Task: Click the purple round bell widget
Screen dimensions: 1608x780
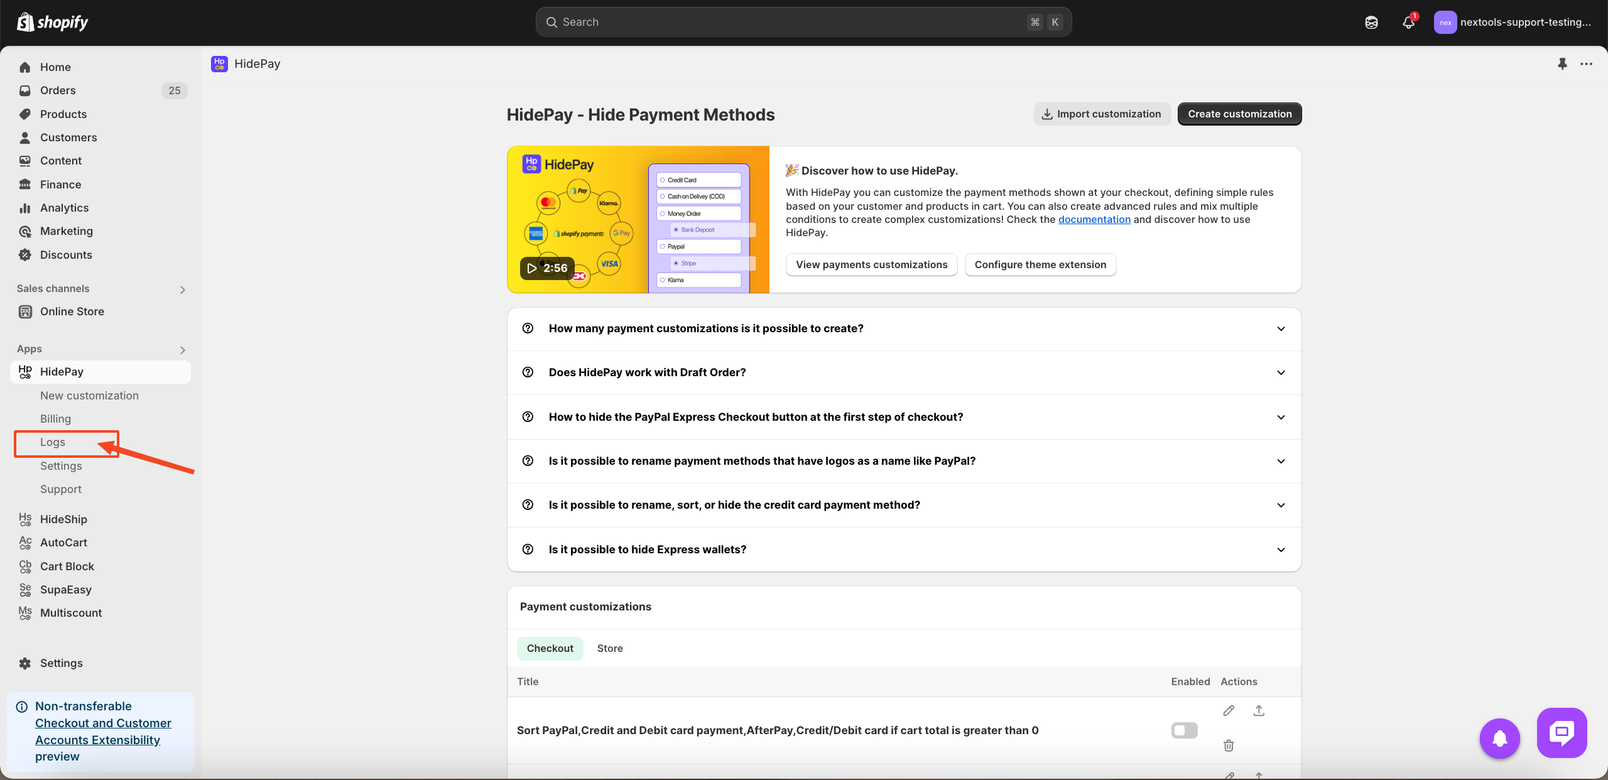Action: click(x=1499, y=738)
